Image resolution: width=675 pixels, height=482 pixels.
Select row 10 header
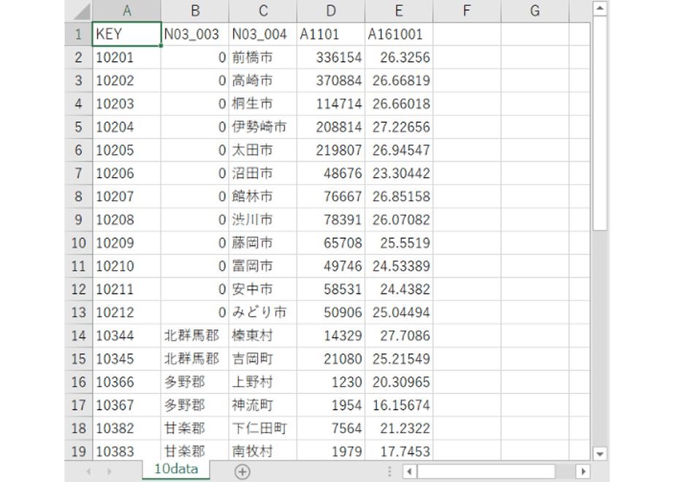(x=78, y=243)
